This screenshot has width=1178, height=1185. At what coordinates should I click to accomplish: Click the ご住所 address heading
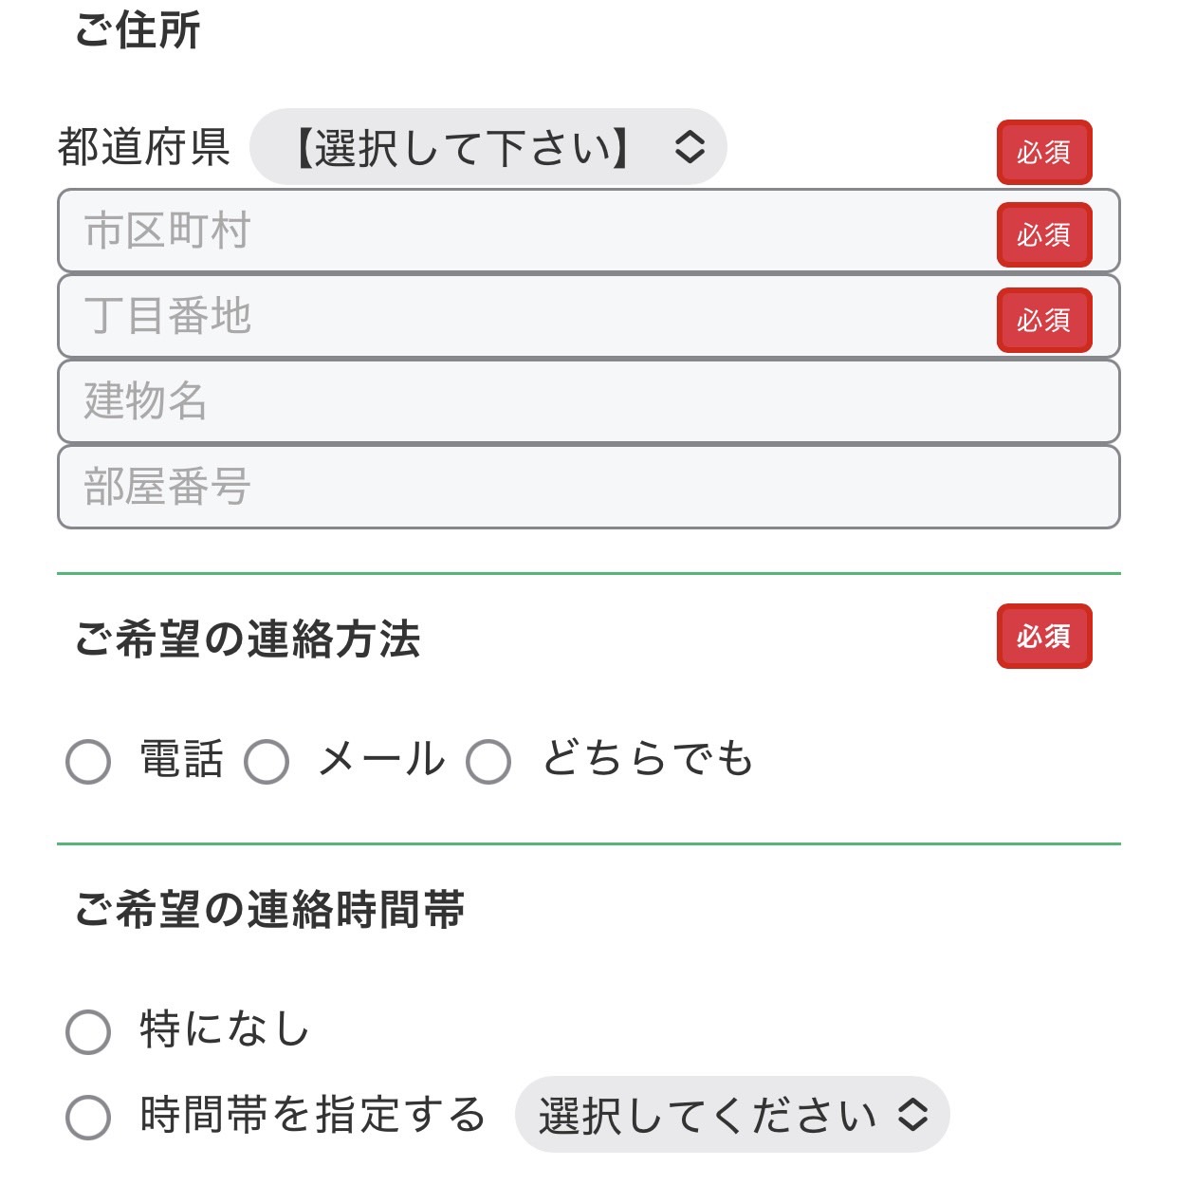pos(138,30)
